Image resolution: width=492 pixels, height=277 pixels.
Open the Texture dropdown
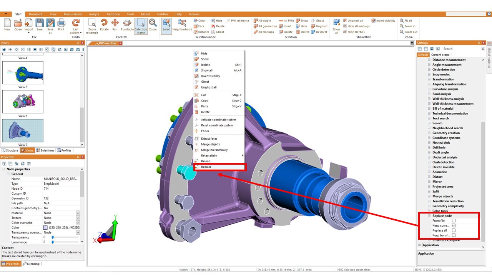[78, 218]
